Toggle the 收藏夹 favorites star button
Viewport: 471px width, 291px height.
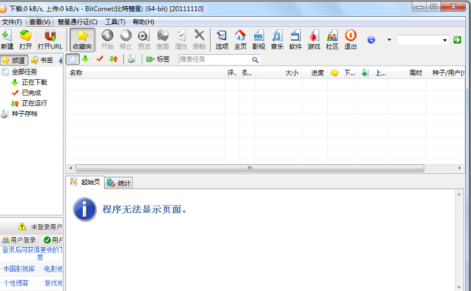[x=82, y=39]
